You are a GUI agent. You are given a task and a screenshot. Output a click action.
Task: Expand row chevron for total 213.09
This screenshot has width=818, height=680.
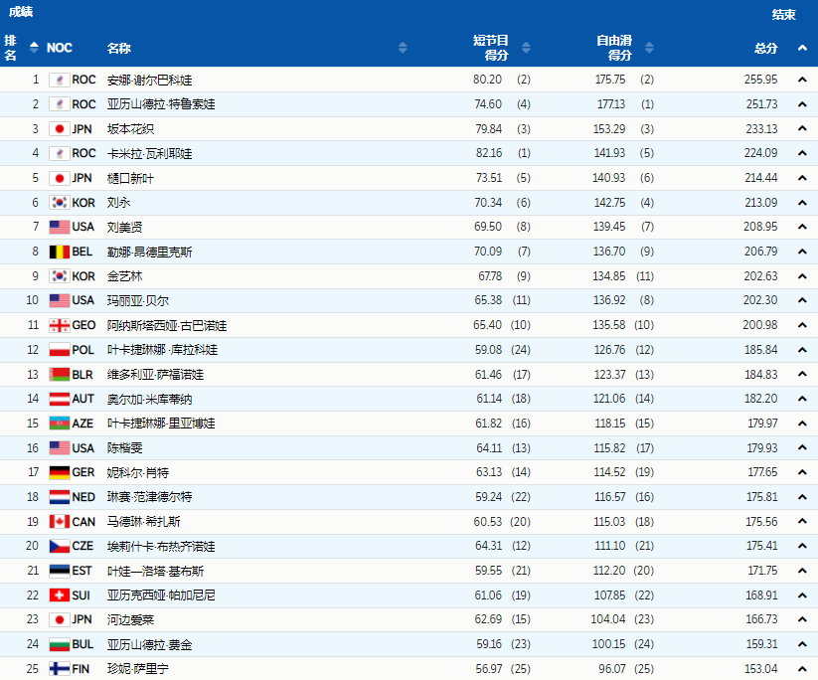click(x=802, y=203)
